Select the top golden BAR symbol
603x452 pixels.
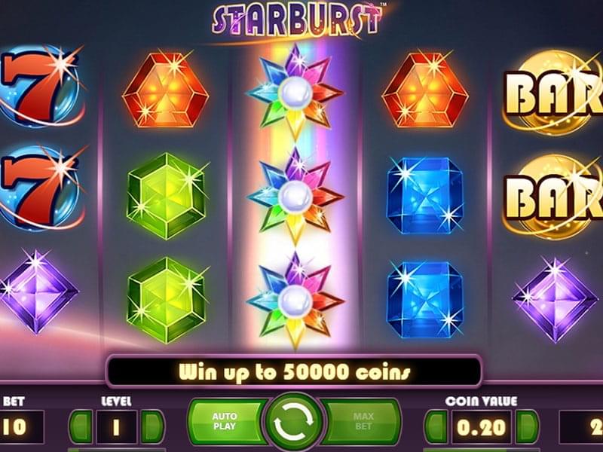point(554,93)
